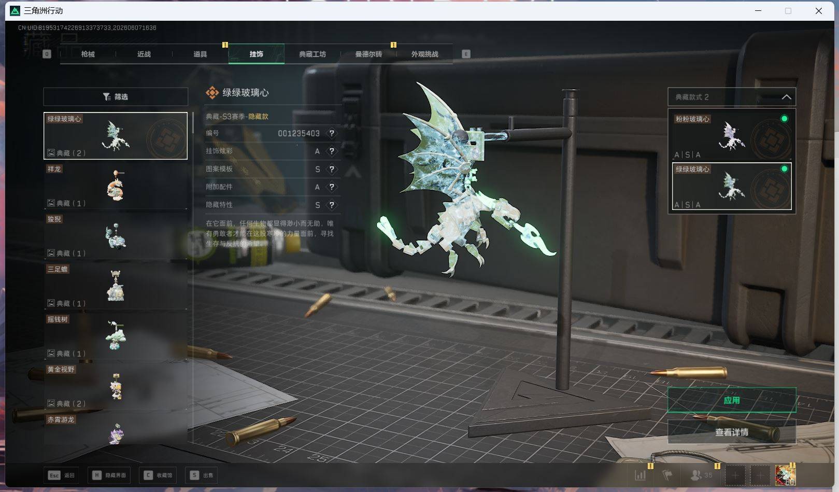Click the 三角洲行动 app icon in the title bar
Image resolution: width=839 pixels, height=492 pixels.
15,10
